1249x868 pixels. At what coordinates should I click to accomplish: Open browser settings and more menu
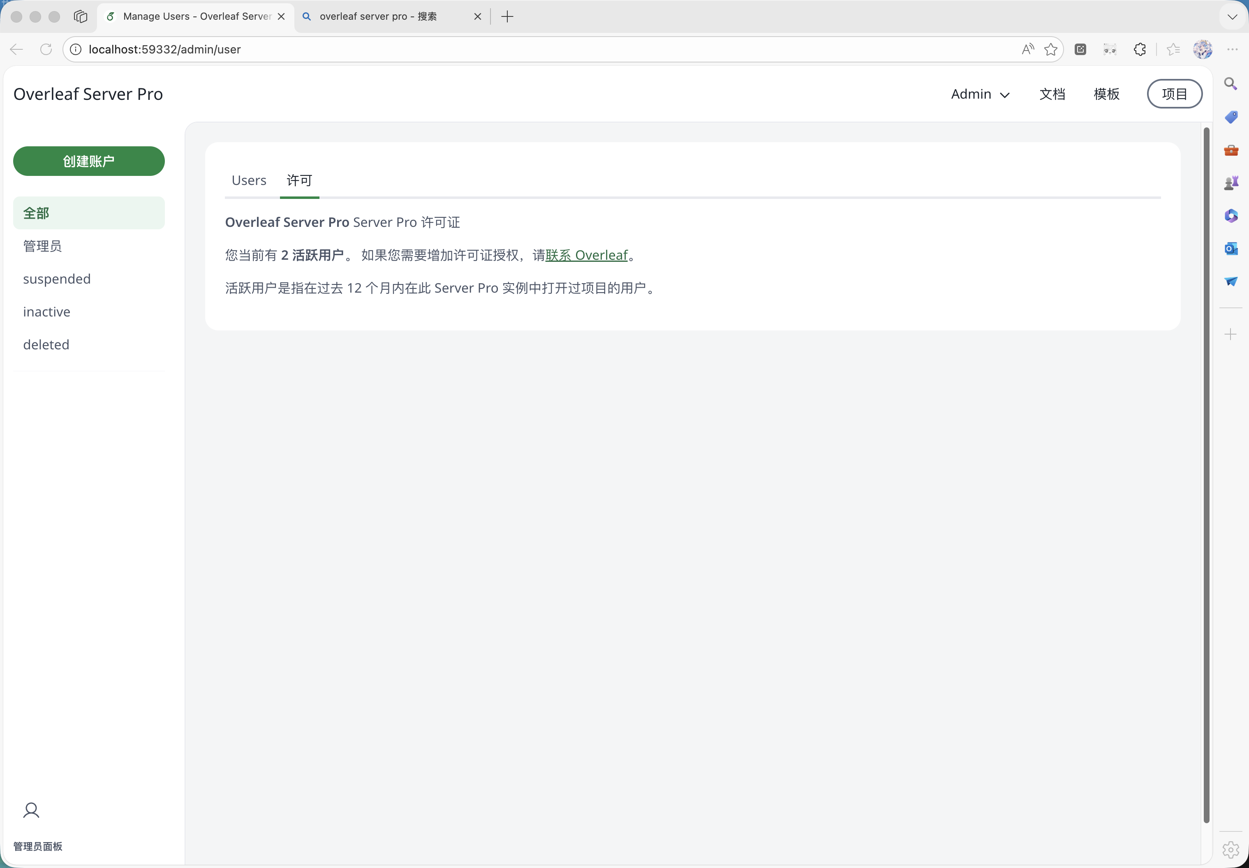point(1232,49)
